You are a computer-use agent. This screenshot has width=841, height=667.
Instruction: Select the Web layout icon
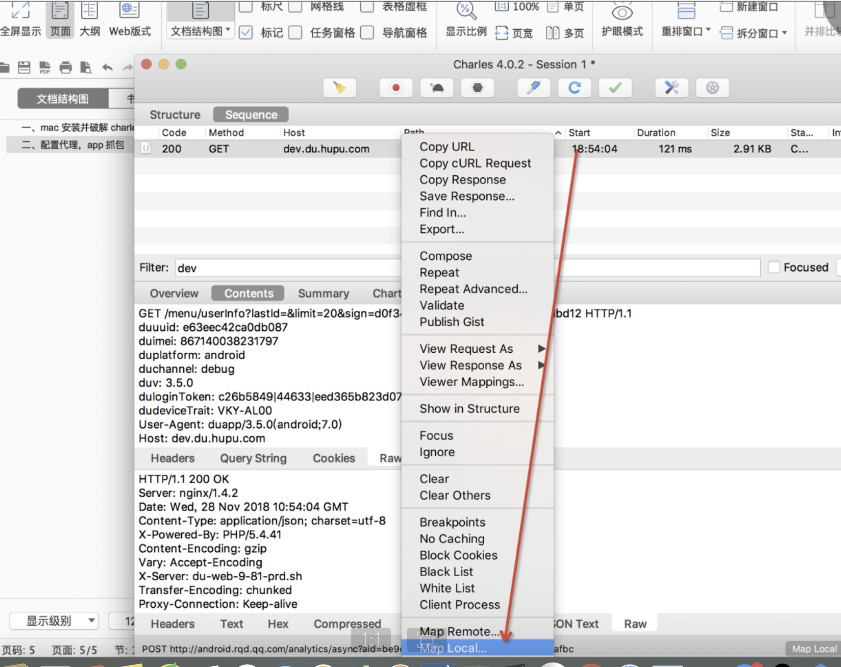click(x=129, y=10)
